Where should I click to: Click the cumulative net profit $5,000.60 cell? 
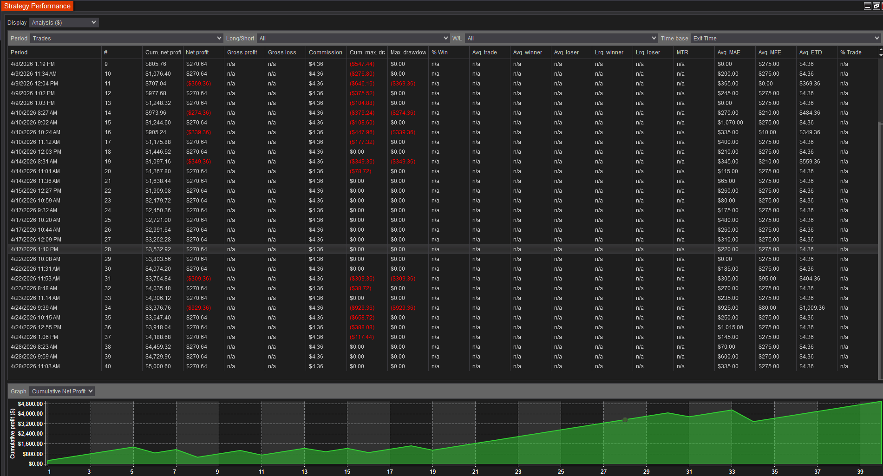[x=163, y=366]
